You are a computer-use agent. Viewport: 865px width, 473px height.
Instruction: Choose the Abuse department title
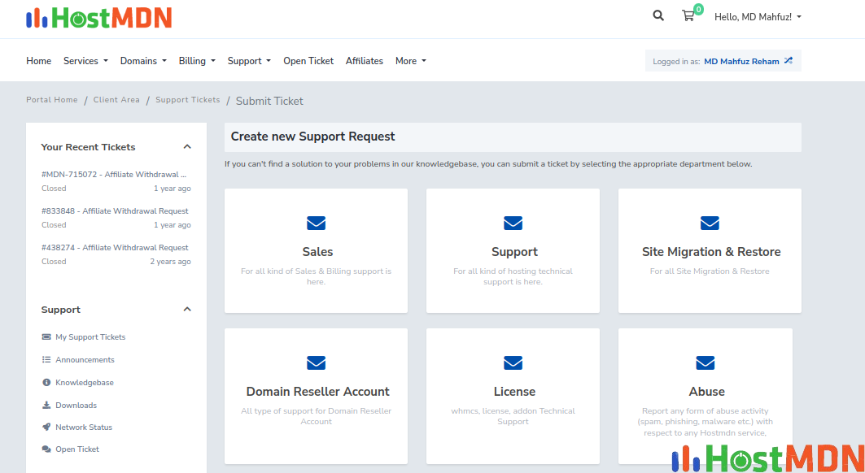click(706, 392)
